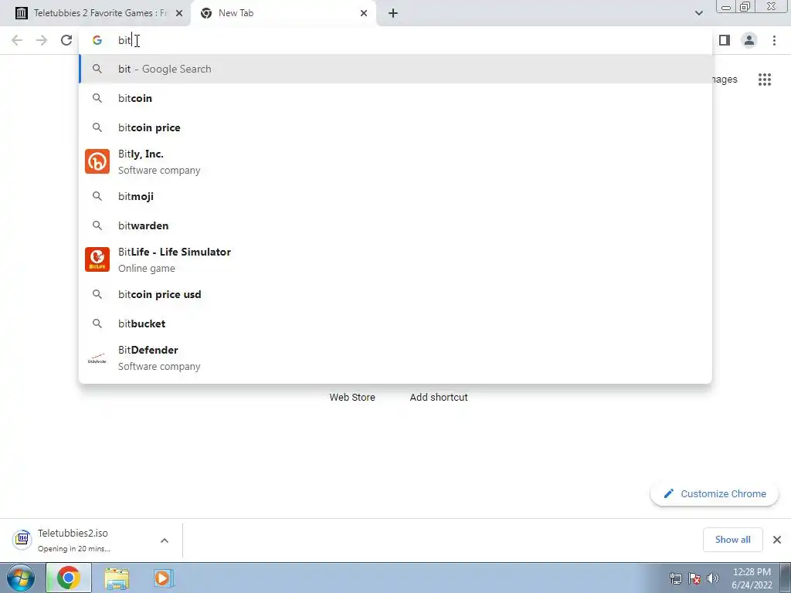The width and height of the screenshot is (791, 593).
Task: Choose the 'bitwarden' suggestion
Action: click(x=395, y=225)
